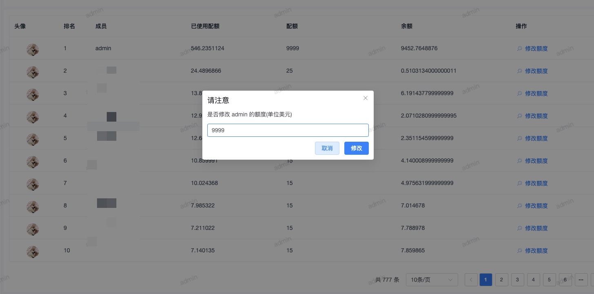Click the ellipsis to jump more pages
This screenshot has height=294, width=594.
pyautogui.click(x=581, y=280)
